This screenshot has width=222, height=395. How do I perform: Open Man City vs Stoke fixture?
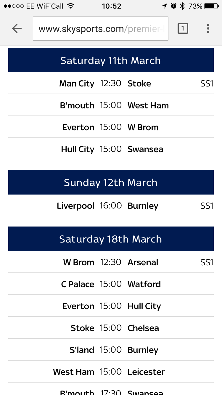click(x=111, y=83)
